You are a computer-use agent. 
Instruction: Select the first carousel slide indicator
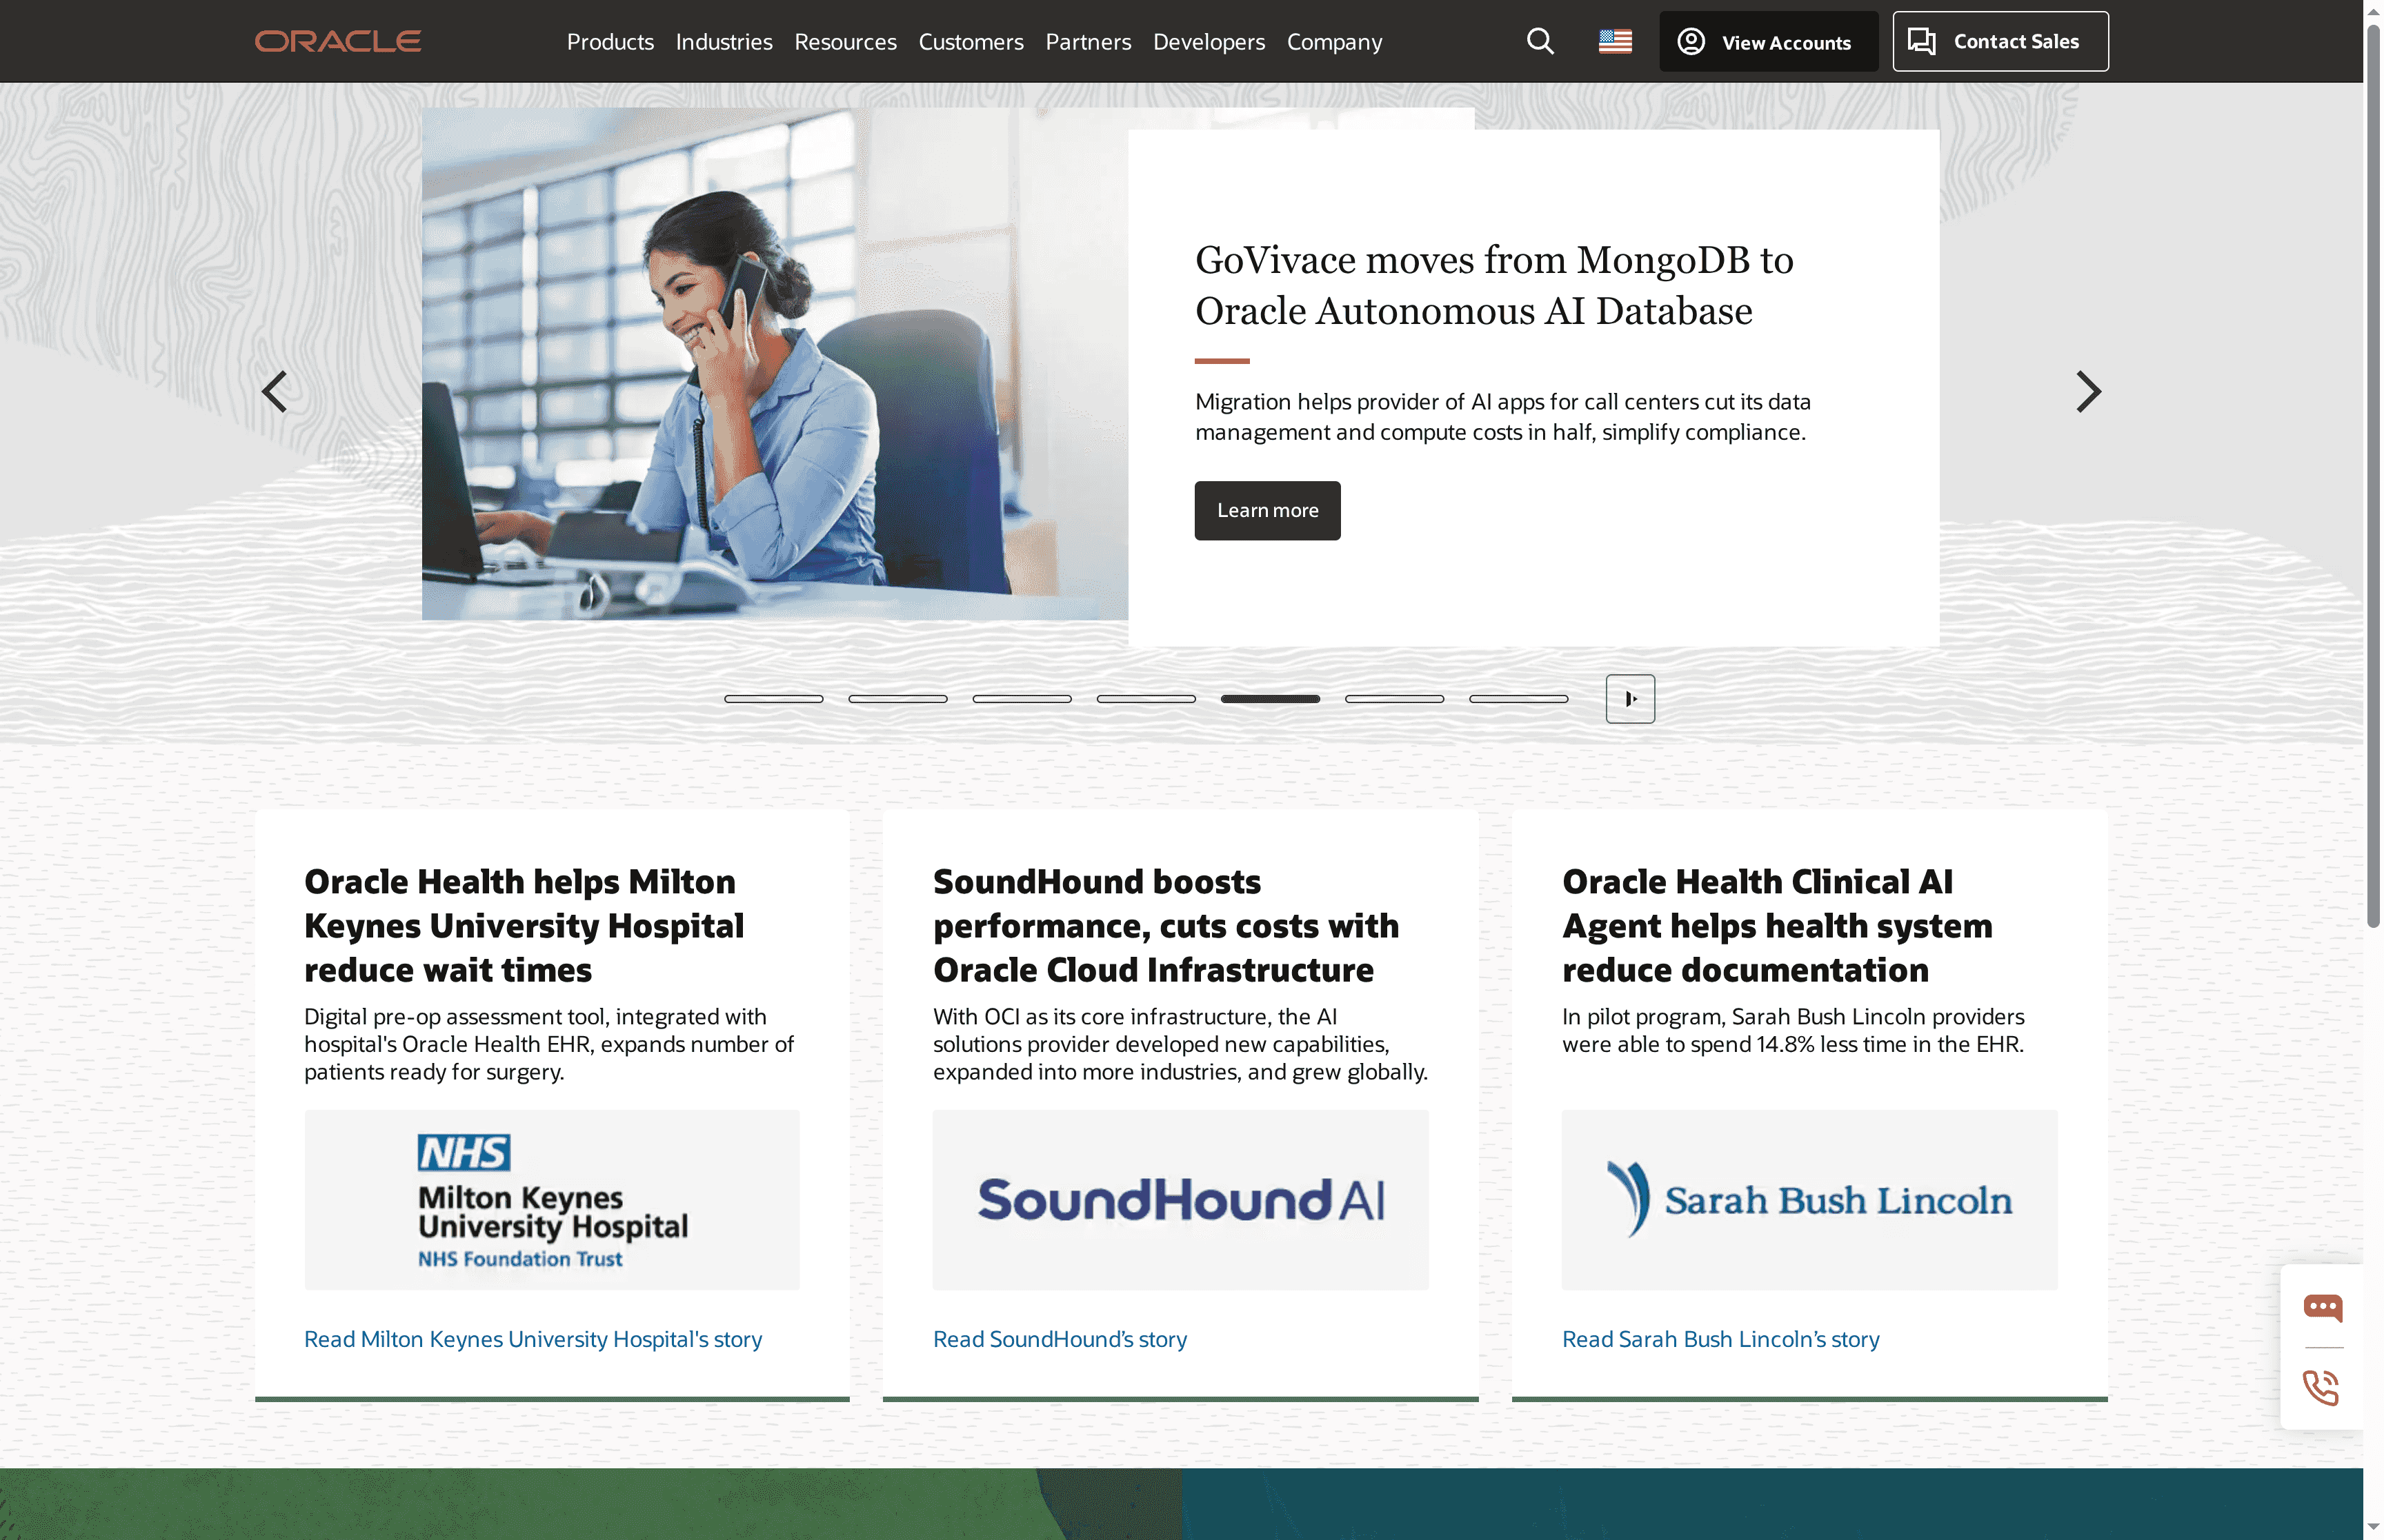point(773,698)
